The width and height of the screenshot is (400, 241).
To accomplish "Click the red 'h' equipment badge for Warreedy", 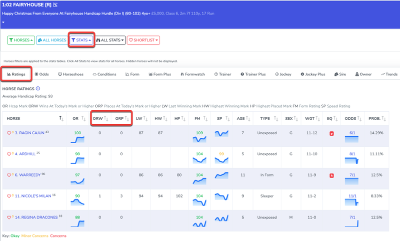I will pos(331,176).
